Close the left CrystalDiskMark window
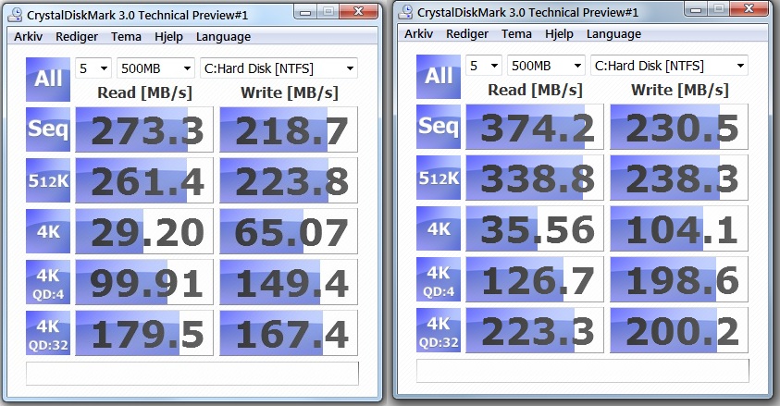The image size is (780, 406). [359, 11]
